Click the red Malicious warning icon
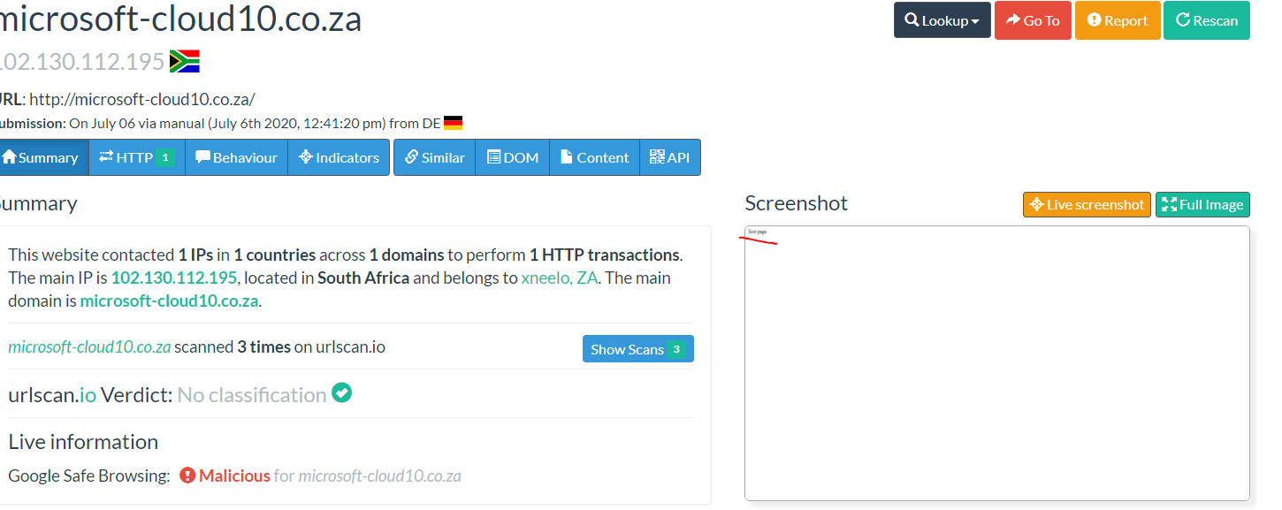1282x510 pixels. pyautogui.click(x=187, y=475)
